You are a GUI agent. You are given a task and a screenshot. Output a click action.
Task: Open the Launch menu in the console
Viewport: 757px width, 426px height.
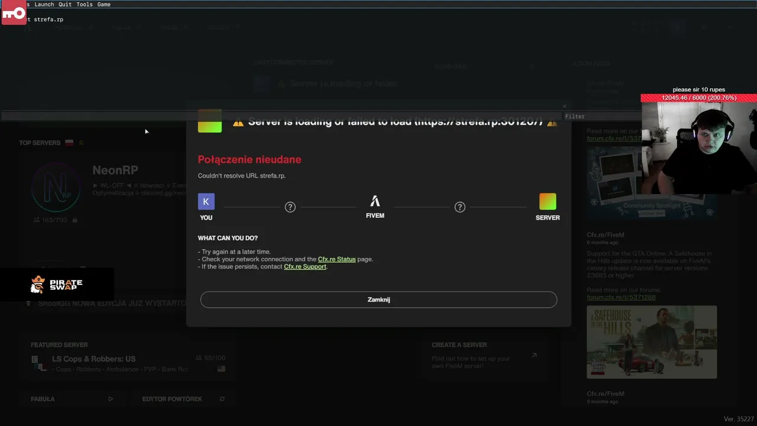pos(44,4)
